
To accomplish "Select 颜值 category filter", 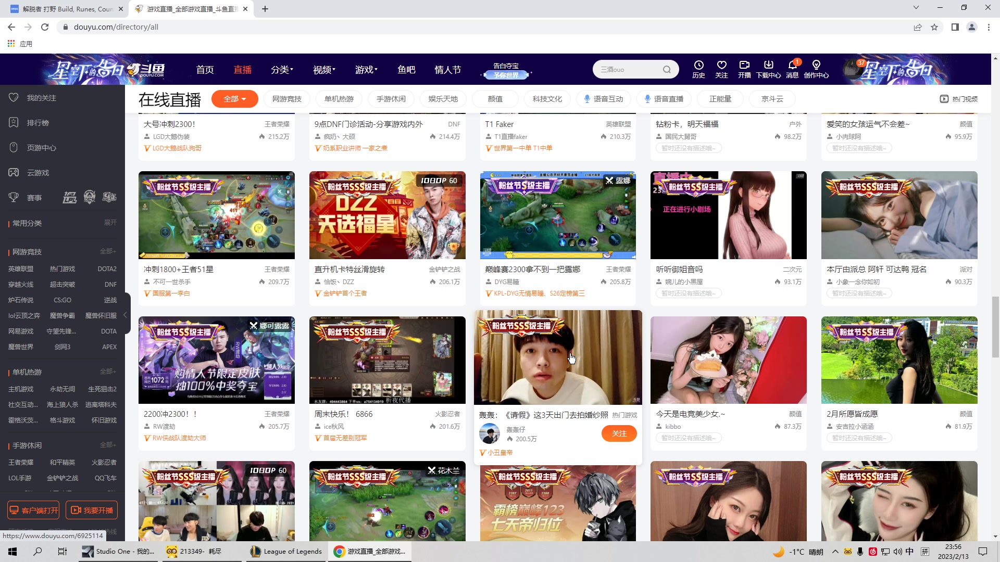I will pos(495,99).
